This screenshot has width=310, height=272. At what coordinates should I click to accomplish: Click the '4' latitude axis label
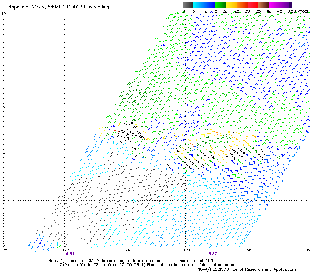(3, 153)
